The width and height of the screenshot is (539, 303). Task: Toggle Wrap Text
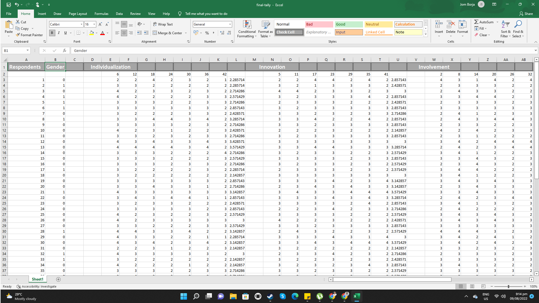coord(163,24)
